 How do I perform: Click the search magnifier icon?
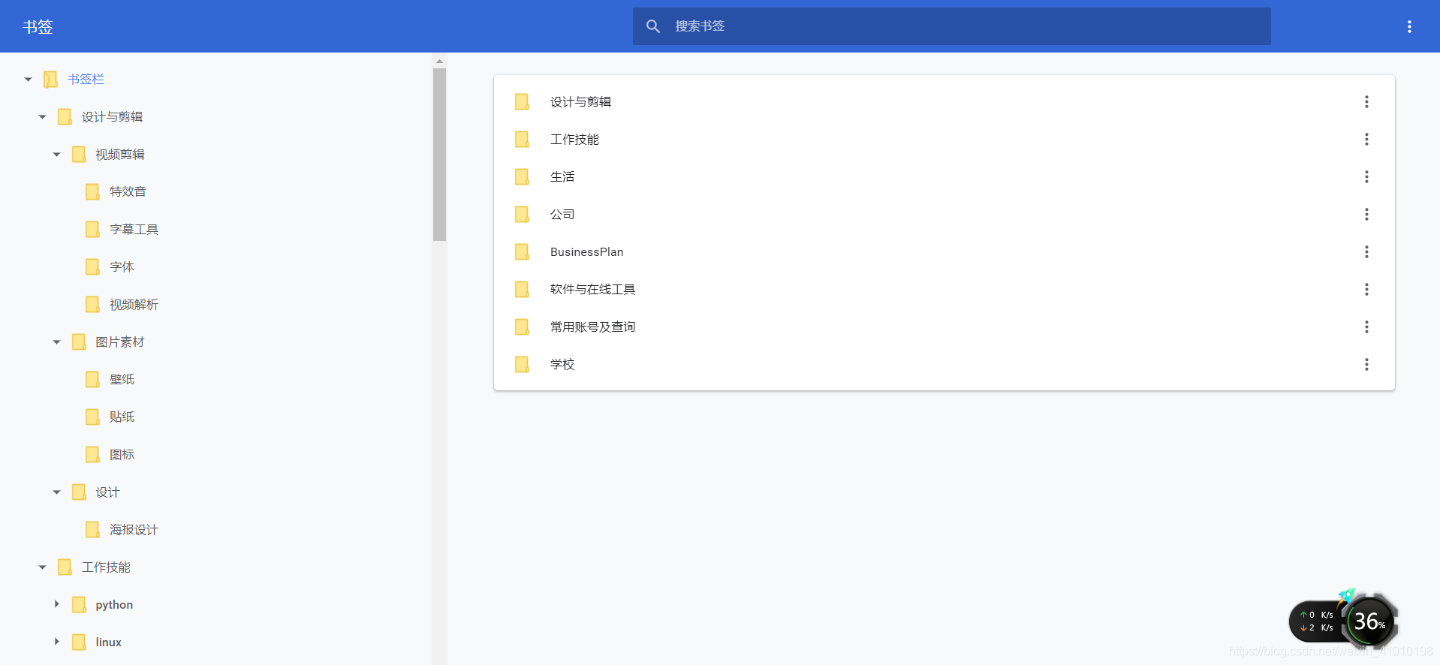coord(653,26)
